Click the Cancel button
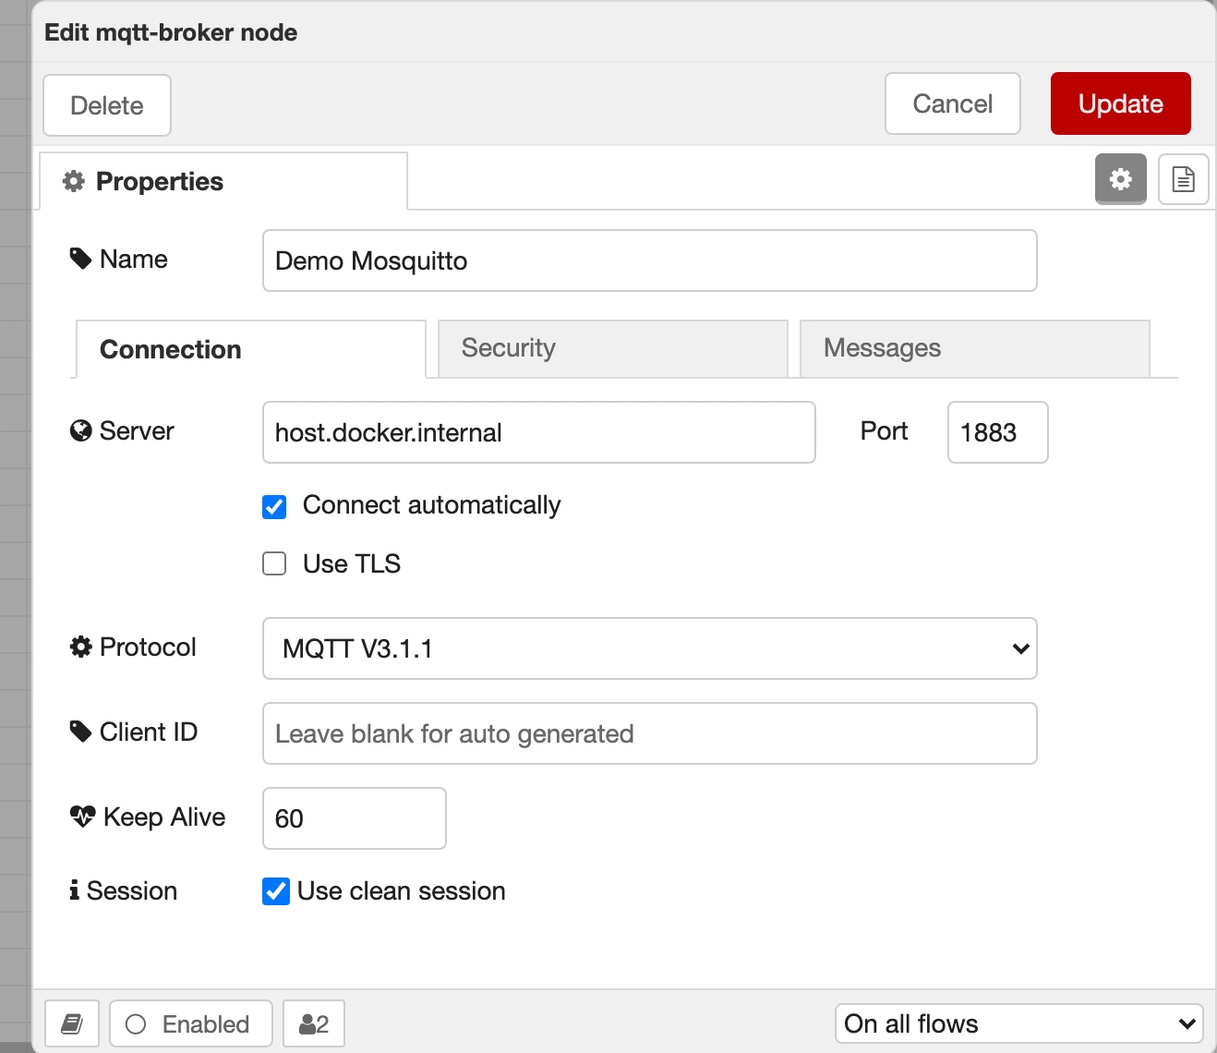The height and width of the screenshot is (1053, 1217). pos(953,103)
